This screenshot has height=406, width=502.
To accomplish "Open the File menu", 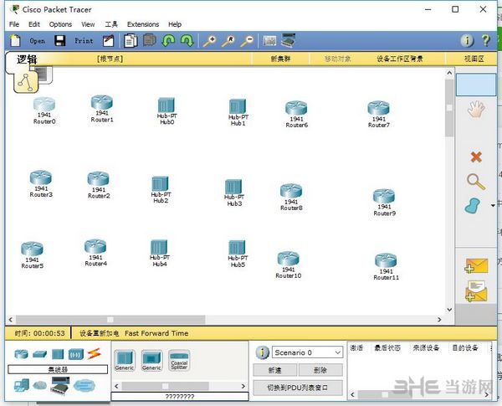I will coord(13,24).
